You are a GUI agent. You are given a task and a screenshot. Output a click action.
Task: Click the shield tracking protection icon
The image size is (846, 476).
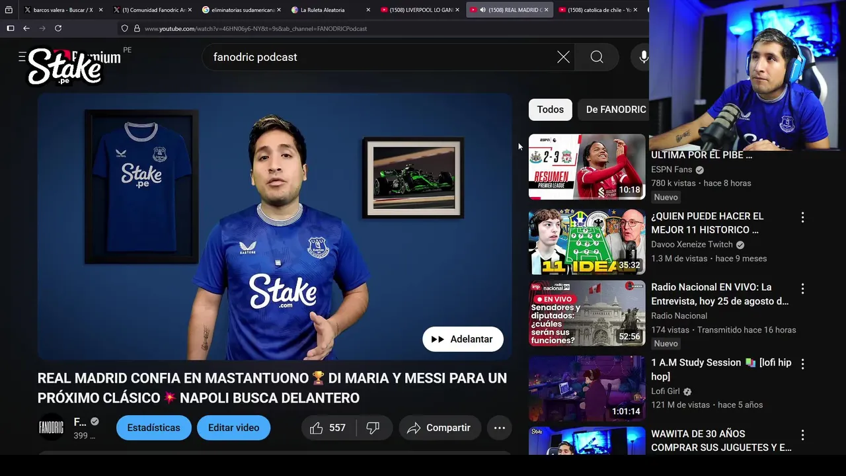[124, 28]
